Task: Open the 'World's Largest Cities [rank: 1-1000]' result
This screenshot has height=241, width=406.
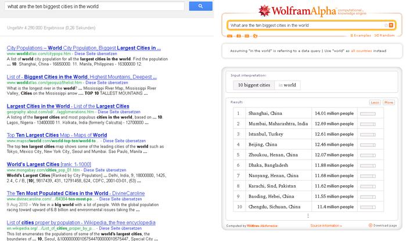Action: tap(49, 164)
